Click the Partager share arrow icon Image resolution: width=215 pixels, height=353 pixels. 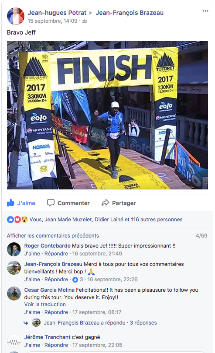[x=105, y=203]
